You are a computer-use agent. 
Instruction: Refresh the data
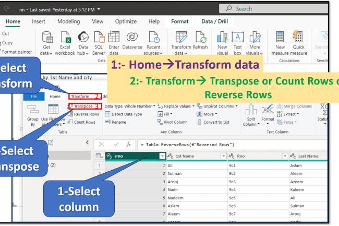pos(200,41)
